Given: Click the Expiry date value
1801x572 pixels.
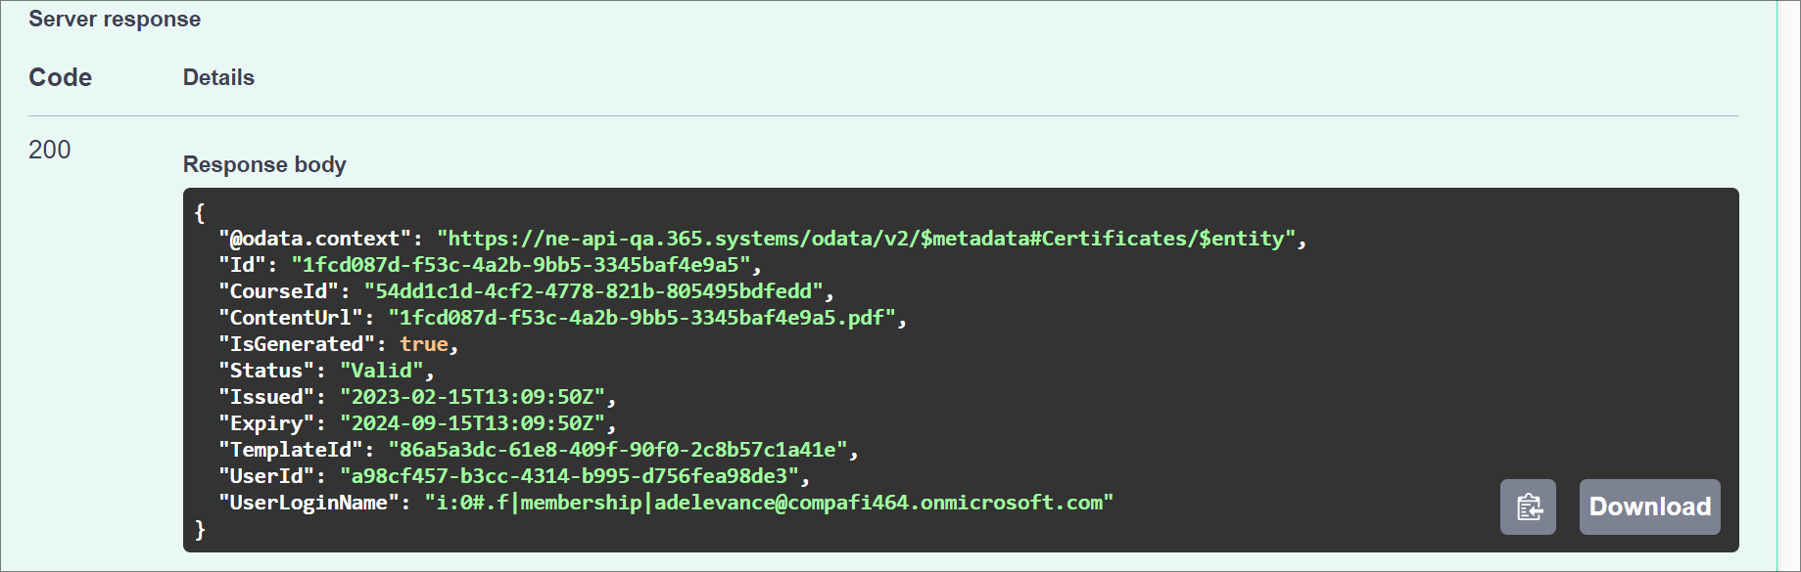Looking at the screenshot, I should (x=472, y=423).
